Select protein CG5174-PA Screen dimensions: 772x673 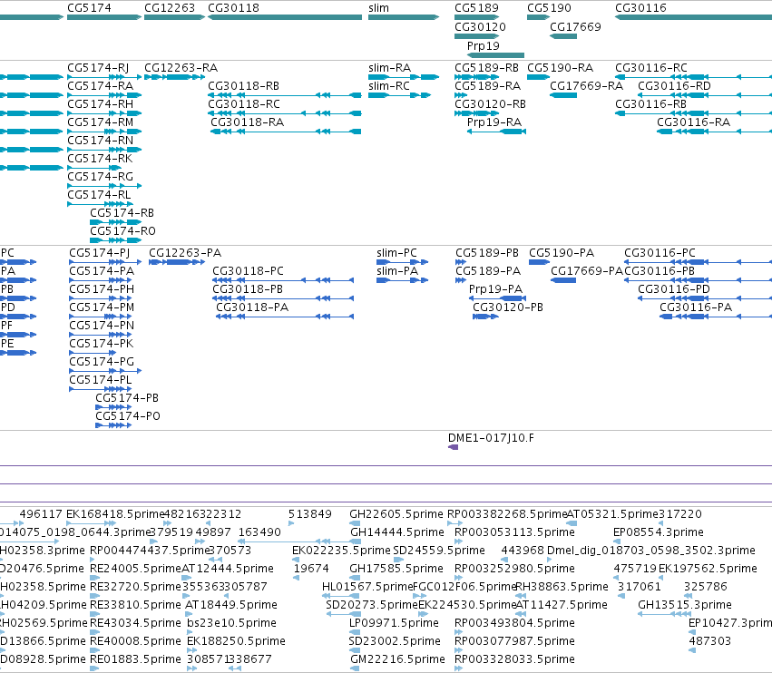[102, 271]
